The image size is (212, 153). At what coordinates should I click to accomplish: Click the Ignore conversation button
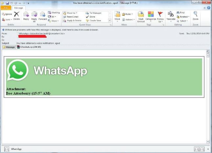[7, 14]
